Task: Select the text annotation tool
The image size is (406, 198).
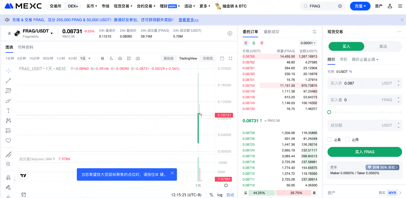Action: [x=8, y=111]
